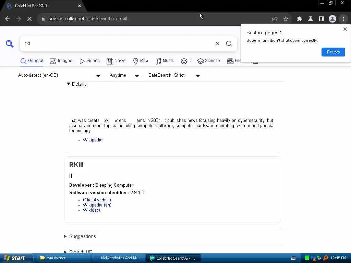The height and width of the screenshot is (263, 351).
Task: Switch to the Map tab
Action: (141, 61)
